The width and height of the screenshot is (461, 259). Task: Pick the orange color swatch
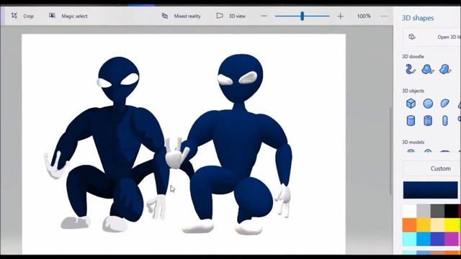tap(410, 225)
